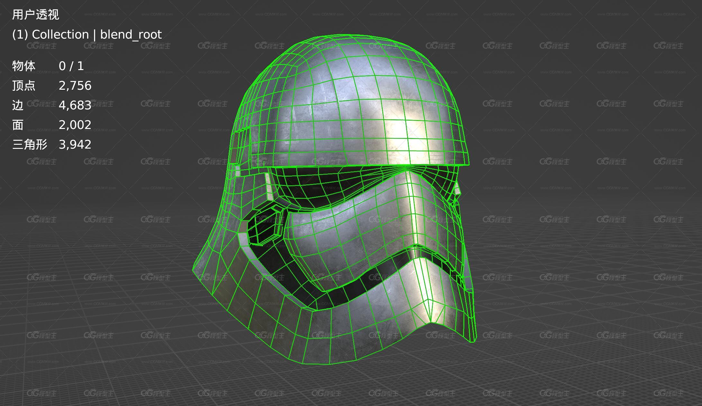
Task: Click the face count '2,002'
Action: [x=75, y=125]
